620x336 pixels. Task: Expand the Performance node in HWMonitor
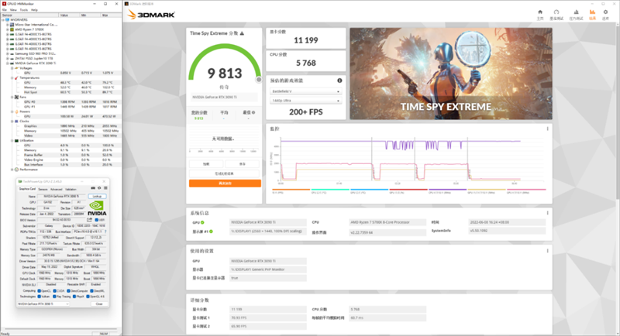(12, 170)
